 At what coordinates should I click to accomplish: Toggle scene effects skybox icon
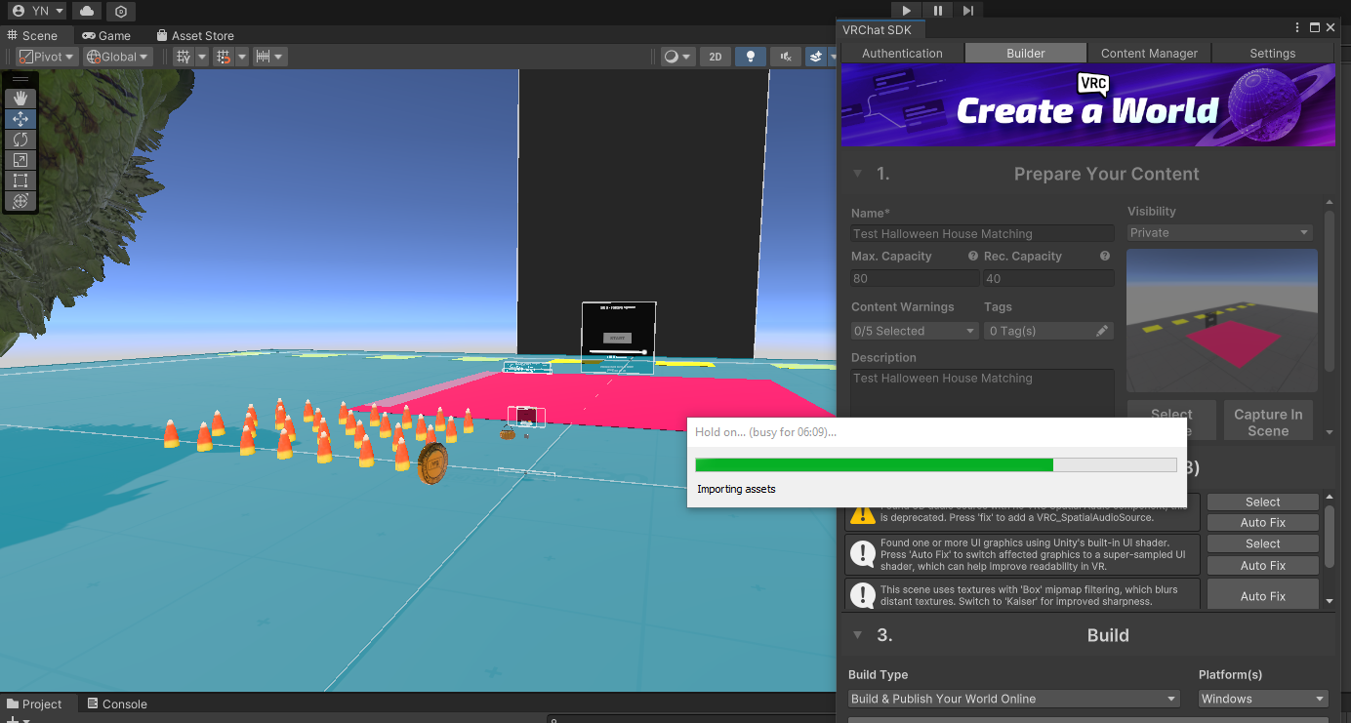click(817, 57)
